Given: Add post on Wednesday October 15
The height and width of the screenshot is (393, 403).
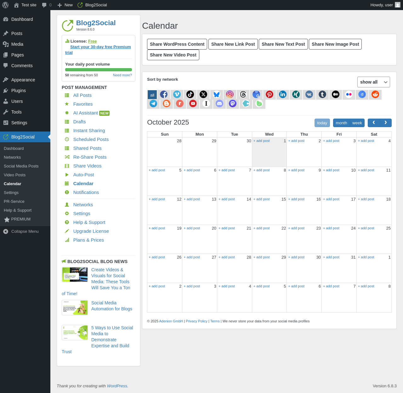Looking at the screenshot, I should tap(262, 199).
